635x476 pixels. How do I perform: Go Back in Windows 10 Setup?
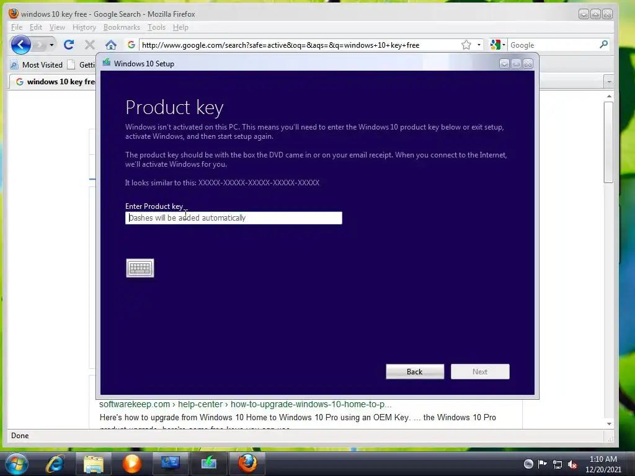(x=415, y=372)
